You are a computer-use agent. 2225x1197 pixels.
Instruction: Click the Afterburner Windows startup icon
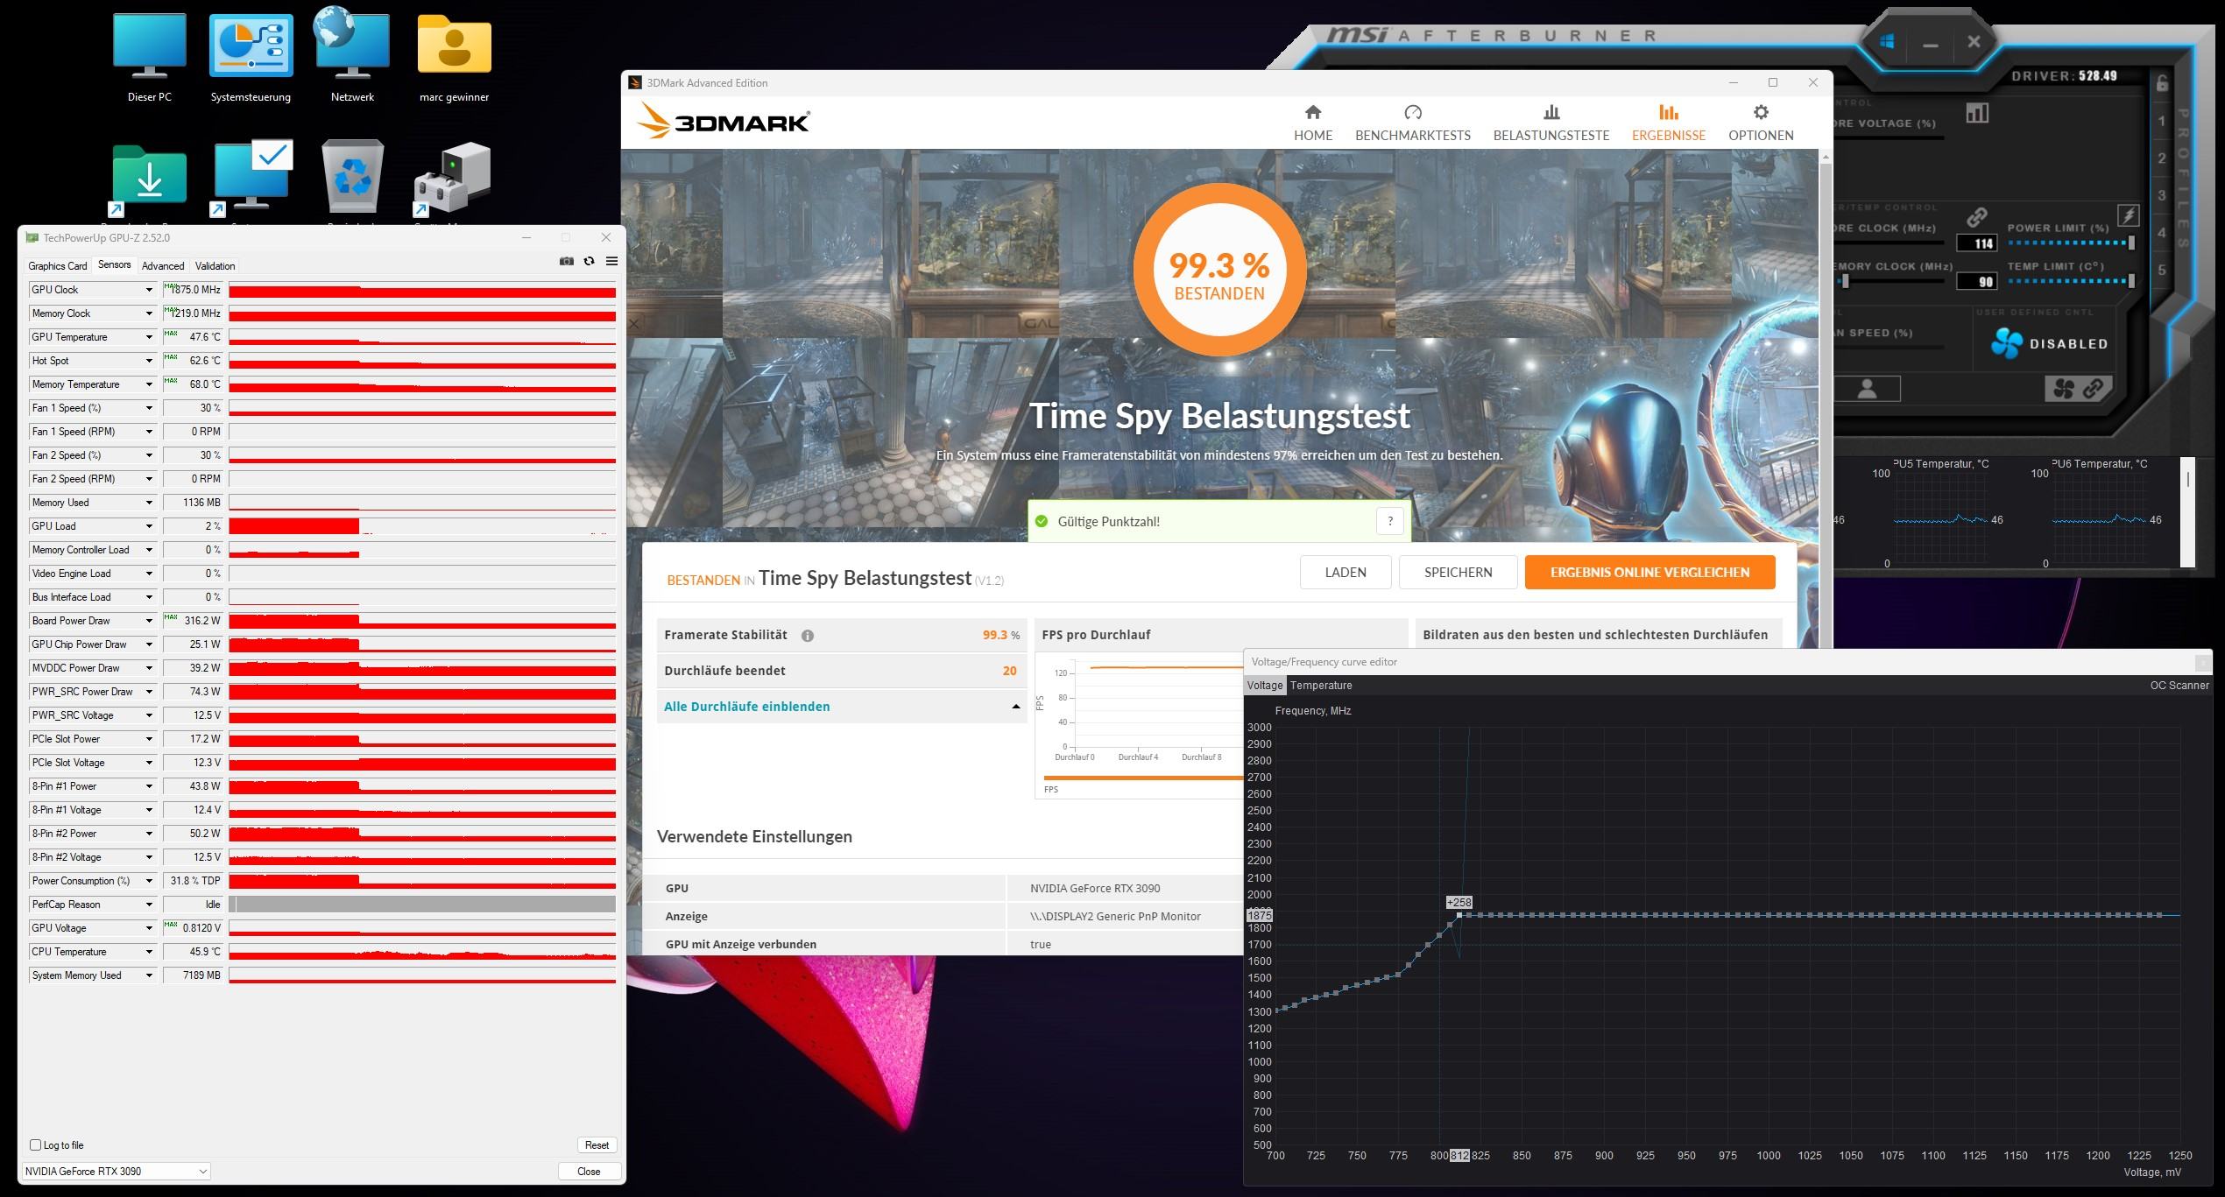(1886, 42)
